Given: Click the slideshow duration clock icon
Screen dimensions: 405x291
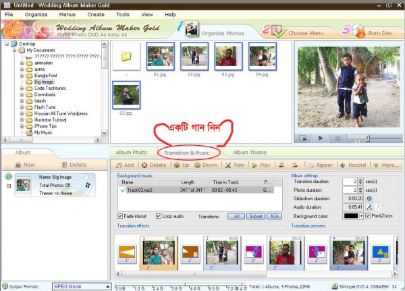Looking at the screenshot, I should (x=369, y=199).
